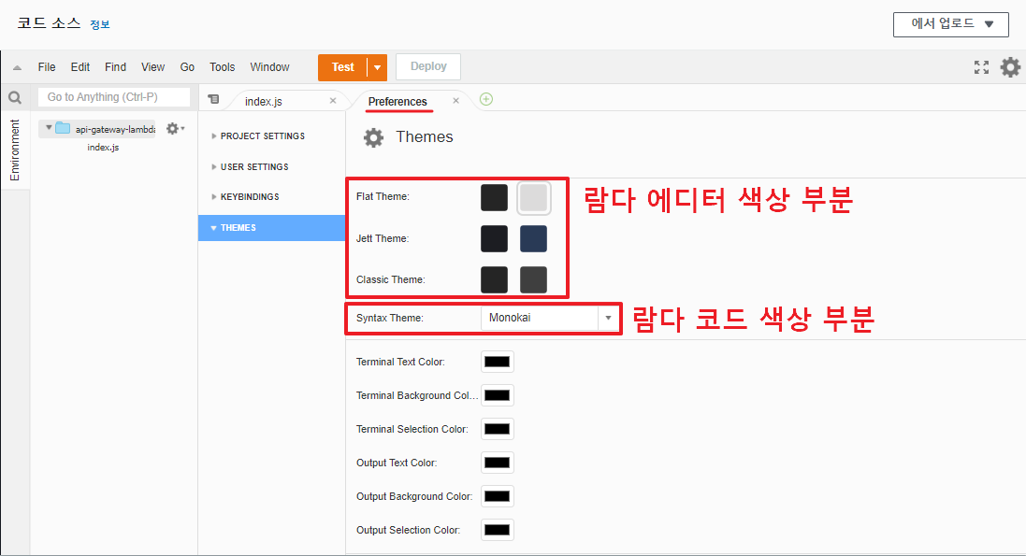1026x556 pixels.
Task: Select the api-gateway-lambda folder name
Action: (115, 130)
